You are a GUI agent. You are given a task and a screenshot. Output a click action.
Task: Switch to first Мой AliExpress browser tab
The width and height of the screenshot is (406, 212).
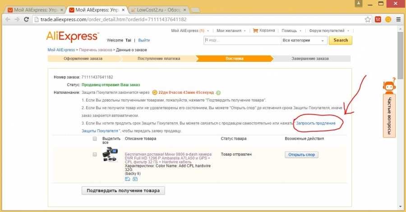pos(35,9)
